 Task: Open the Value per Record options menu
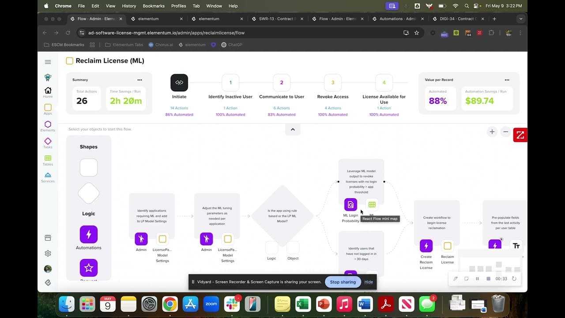(507, 79)
